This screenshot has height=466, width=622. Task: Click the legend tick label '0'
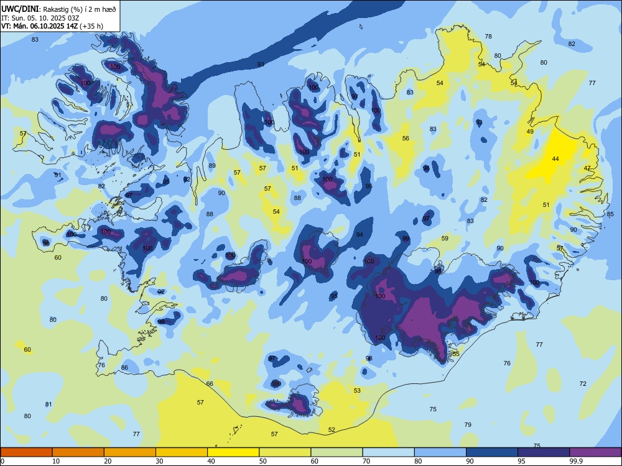[2, 461]
